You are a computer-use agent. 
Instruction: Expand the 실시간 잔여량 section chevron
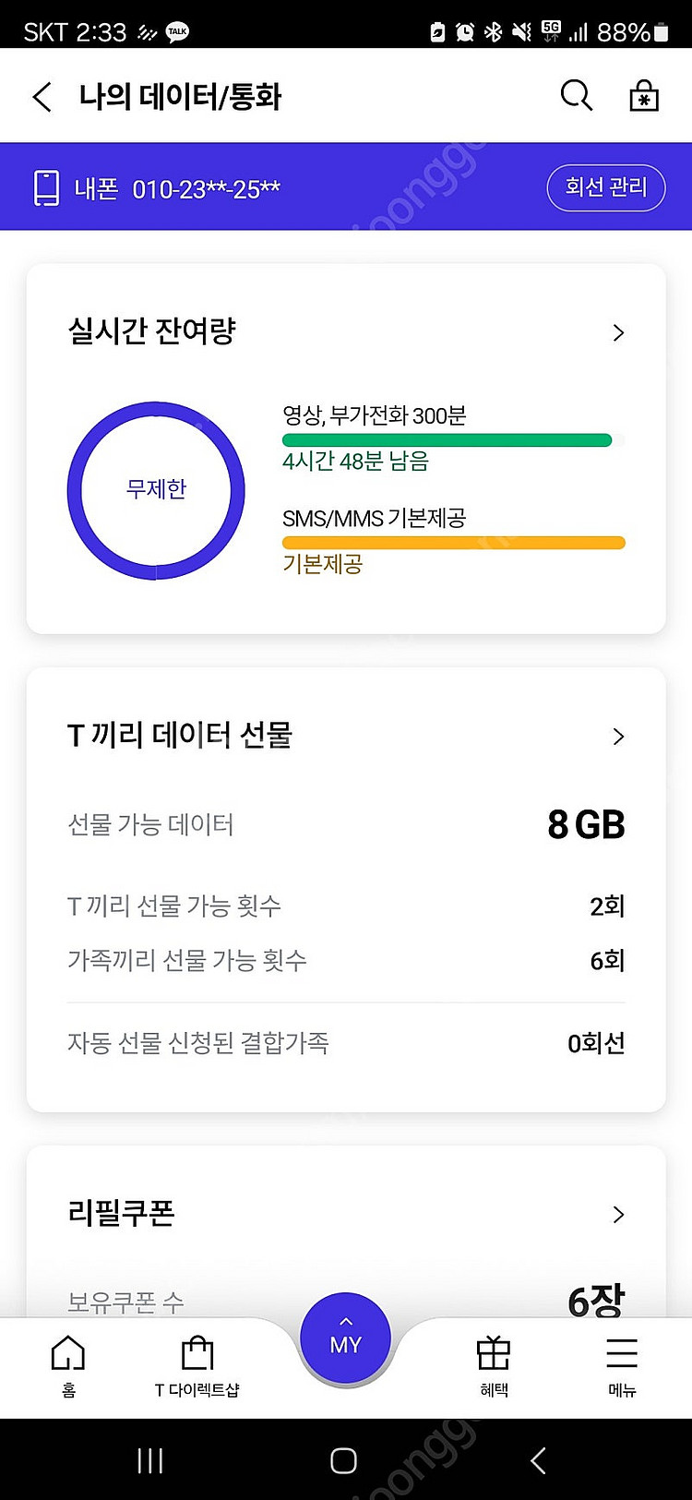tap(618, 332)
